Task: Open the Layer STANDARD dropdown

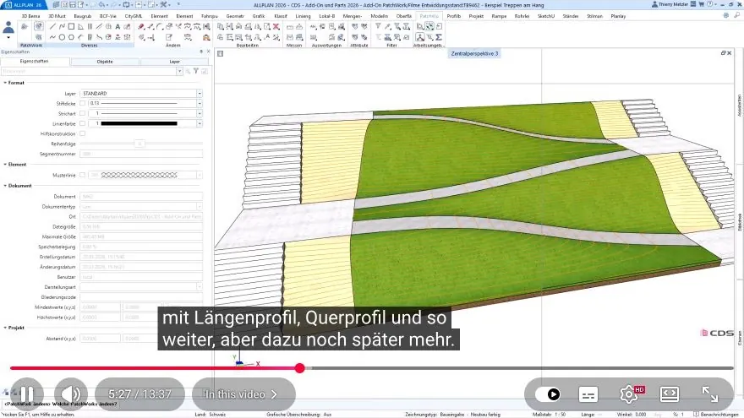Action: click(200, 94)
